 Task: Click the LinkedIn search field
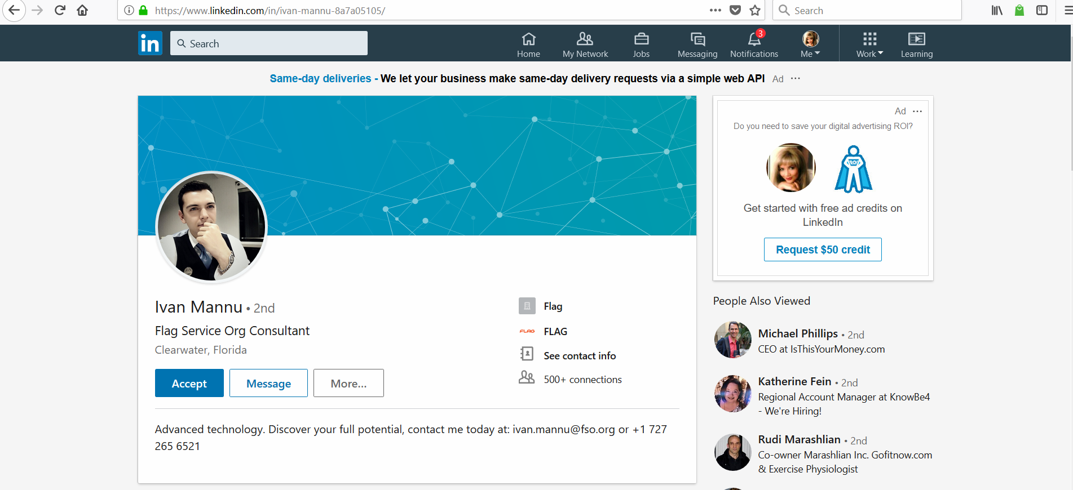coord(269,43)
